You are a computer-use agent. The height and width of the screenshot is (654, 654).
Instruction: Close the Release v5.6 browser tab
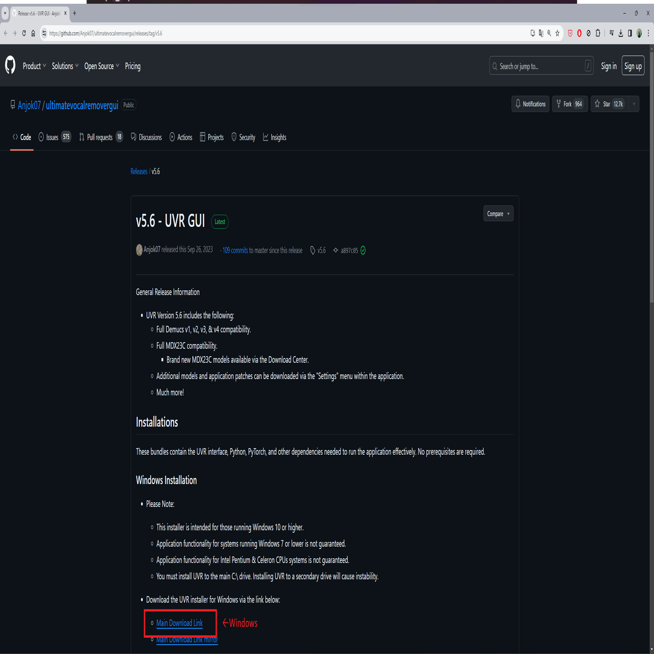point(65,13)
